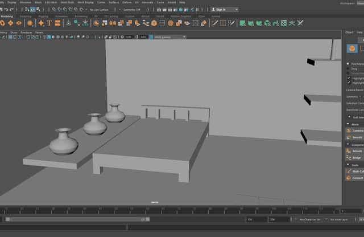364x237 pixels.
Task: Click the range slider start handle at 1
Action: (x=7, y=219)
